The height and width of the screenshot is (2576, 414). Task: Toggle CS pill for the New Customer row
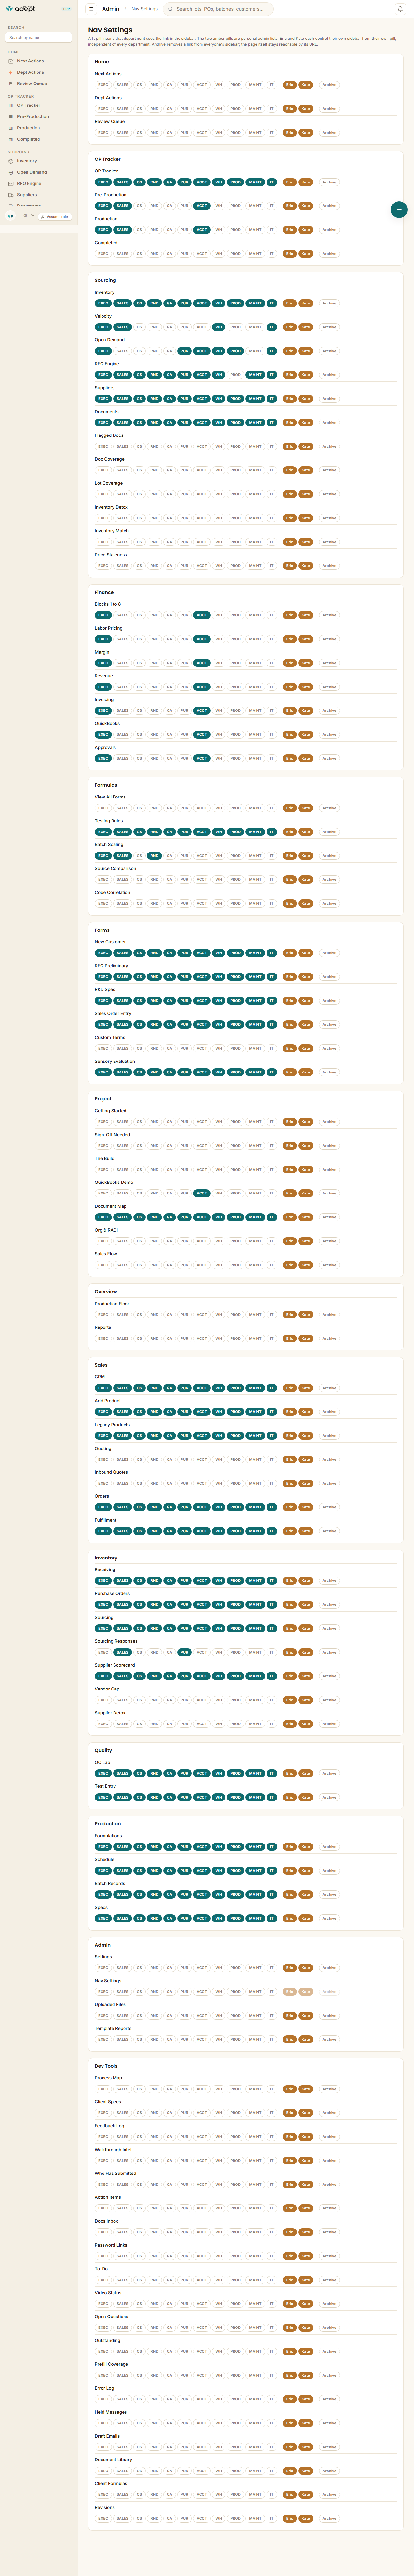[x=139, y=953]
